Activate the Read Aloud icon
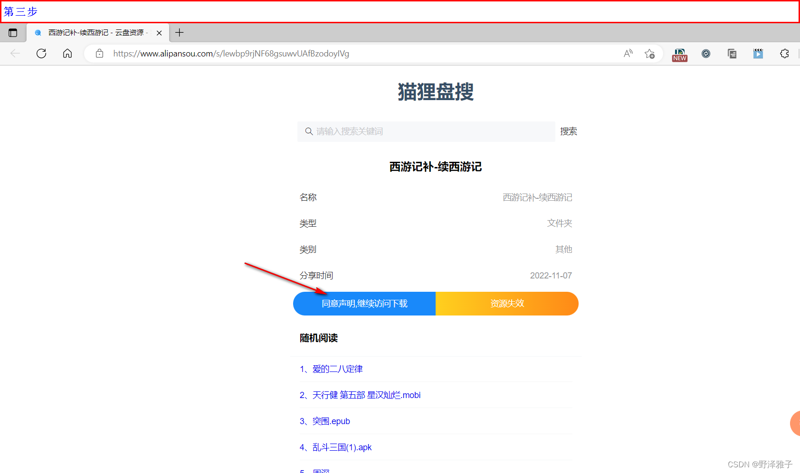 click(628, 54)
